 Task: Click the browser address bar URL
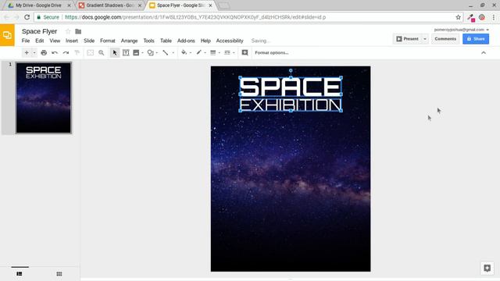coord(195,17)
